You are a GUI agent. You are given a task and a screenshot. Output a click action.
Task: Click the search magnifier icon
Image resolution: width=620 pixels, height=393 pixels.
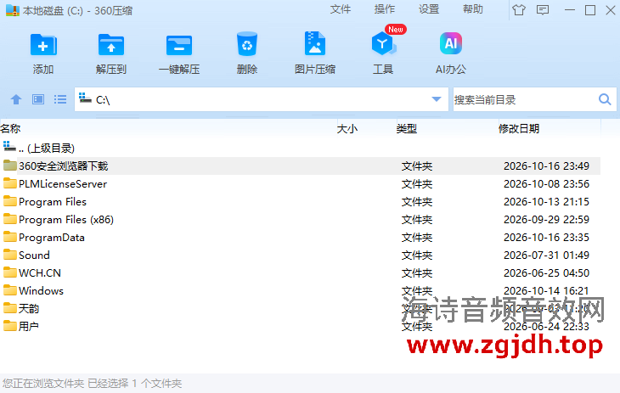click(x=605, y=99)
